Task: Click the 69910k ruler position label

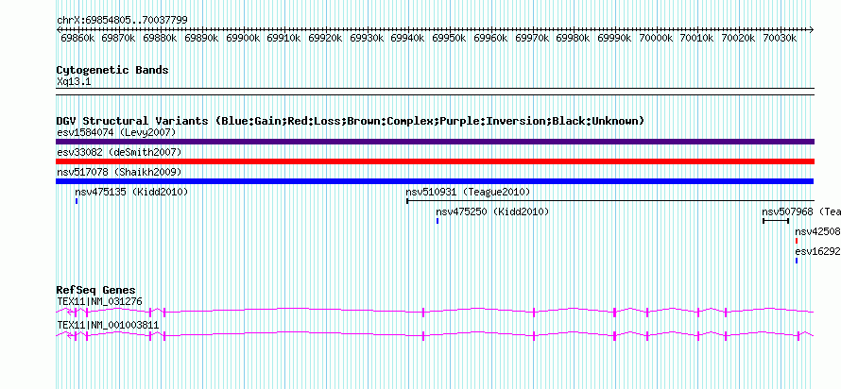Action: coord(284,38)
